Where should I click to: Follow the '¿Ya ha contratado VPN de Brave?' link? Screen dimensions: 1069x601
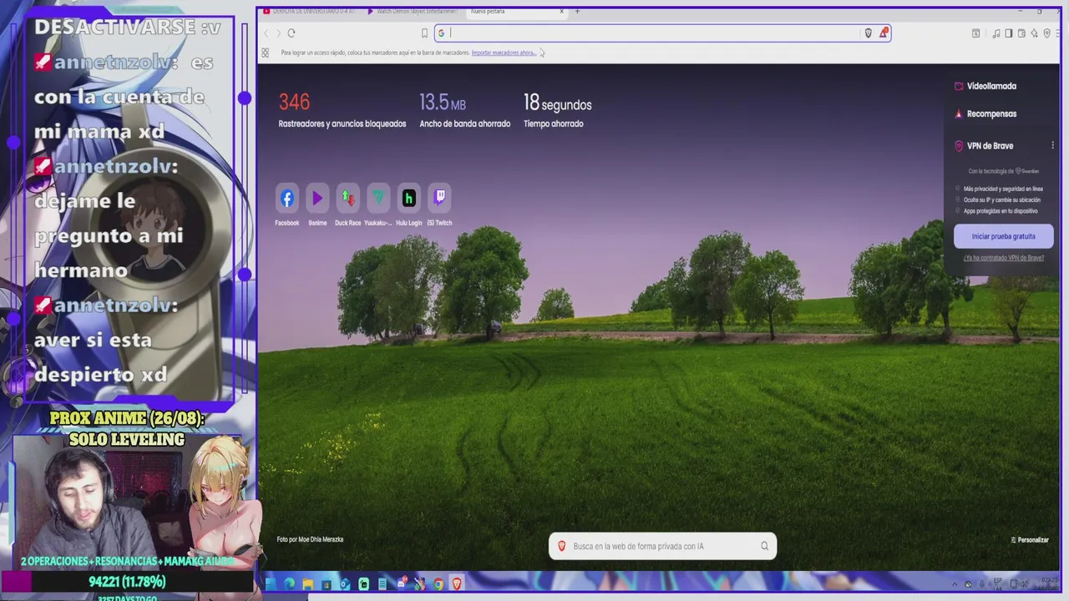coord(1003,258)
